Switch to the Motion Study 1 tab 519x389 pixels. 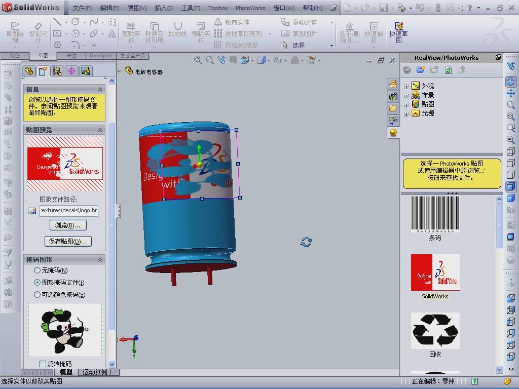tap(98, 372)
